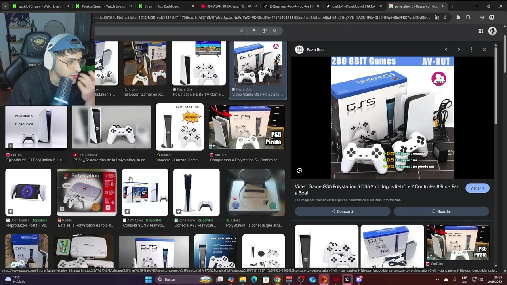Open related PS5 Pirata YouTube image in preview

coord(458,243)
